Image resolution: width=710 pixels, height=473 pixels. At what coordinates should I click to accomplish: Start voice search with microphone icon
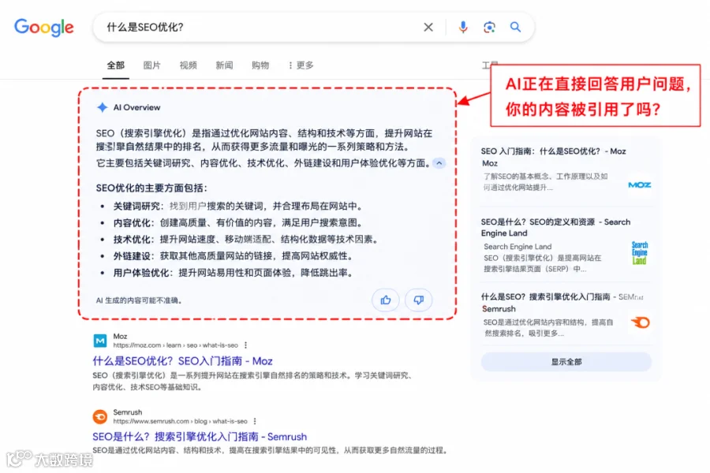(x=463, y=27)
